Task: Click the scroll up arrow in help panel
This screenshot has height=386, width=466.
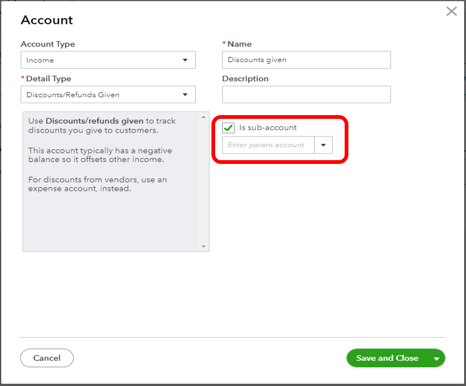Action: 204,117
